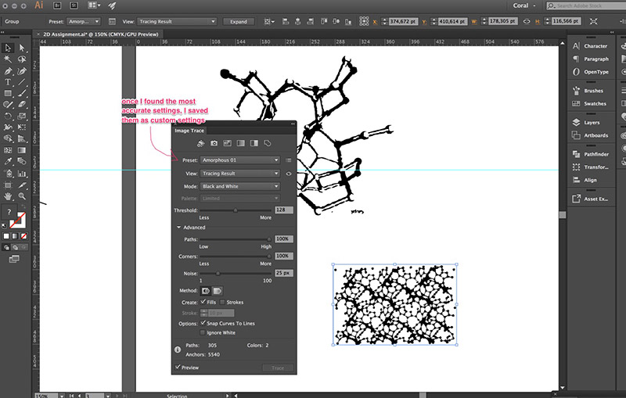Click the High Color camera preset icon
Viewport: 626px width, 398px height.
[214, 143]
